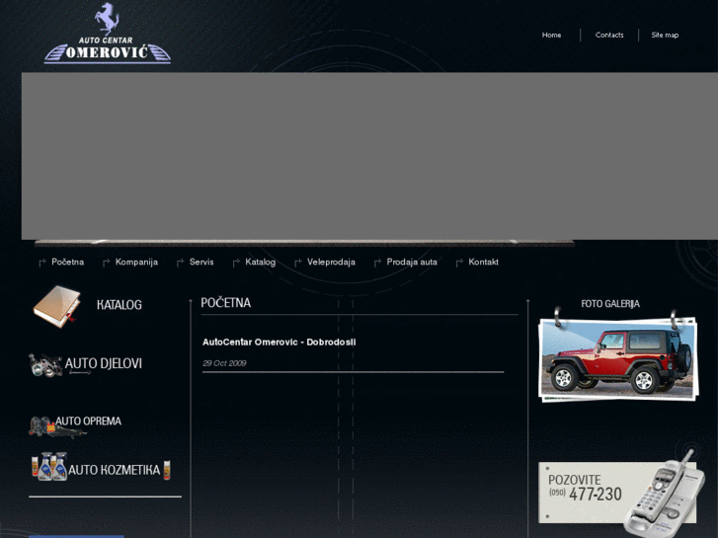Open the Contacts link in header
This screenshot has height=538, width=718.
609,35
